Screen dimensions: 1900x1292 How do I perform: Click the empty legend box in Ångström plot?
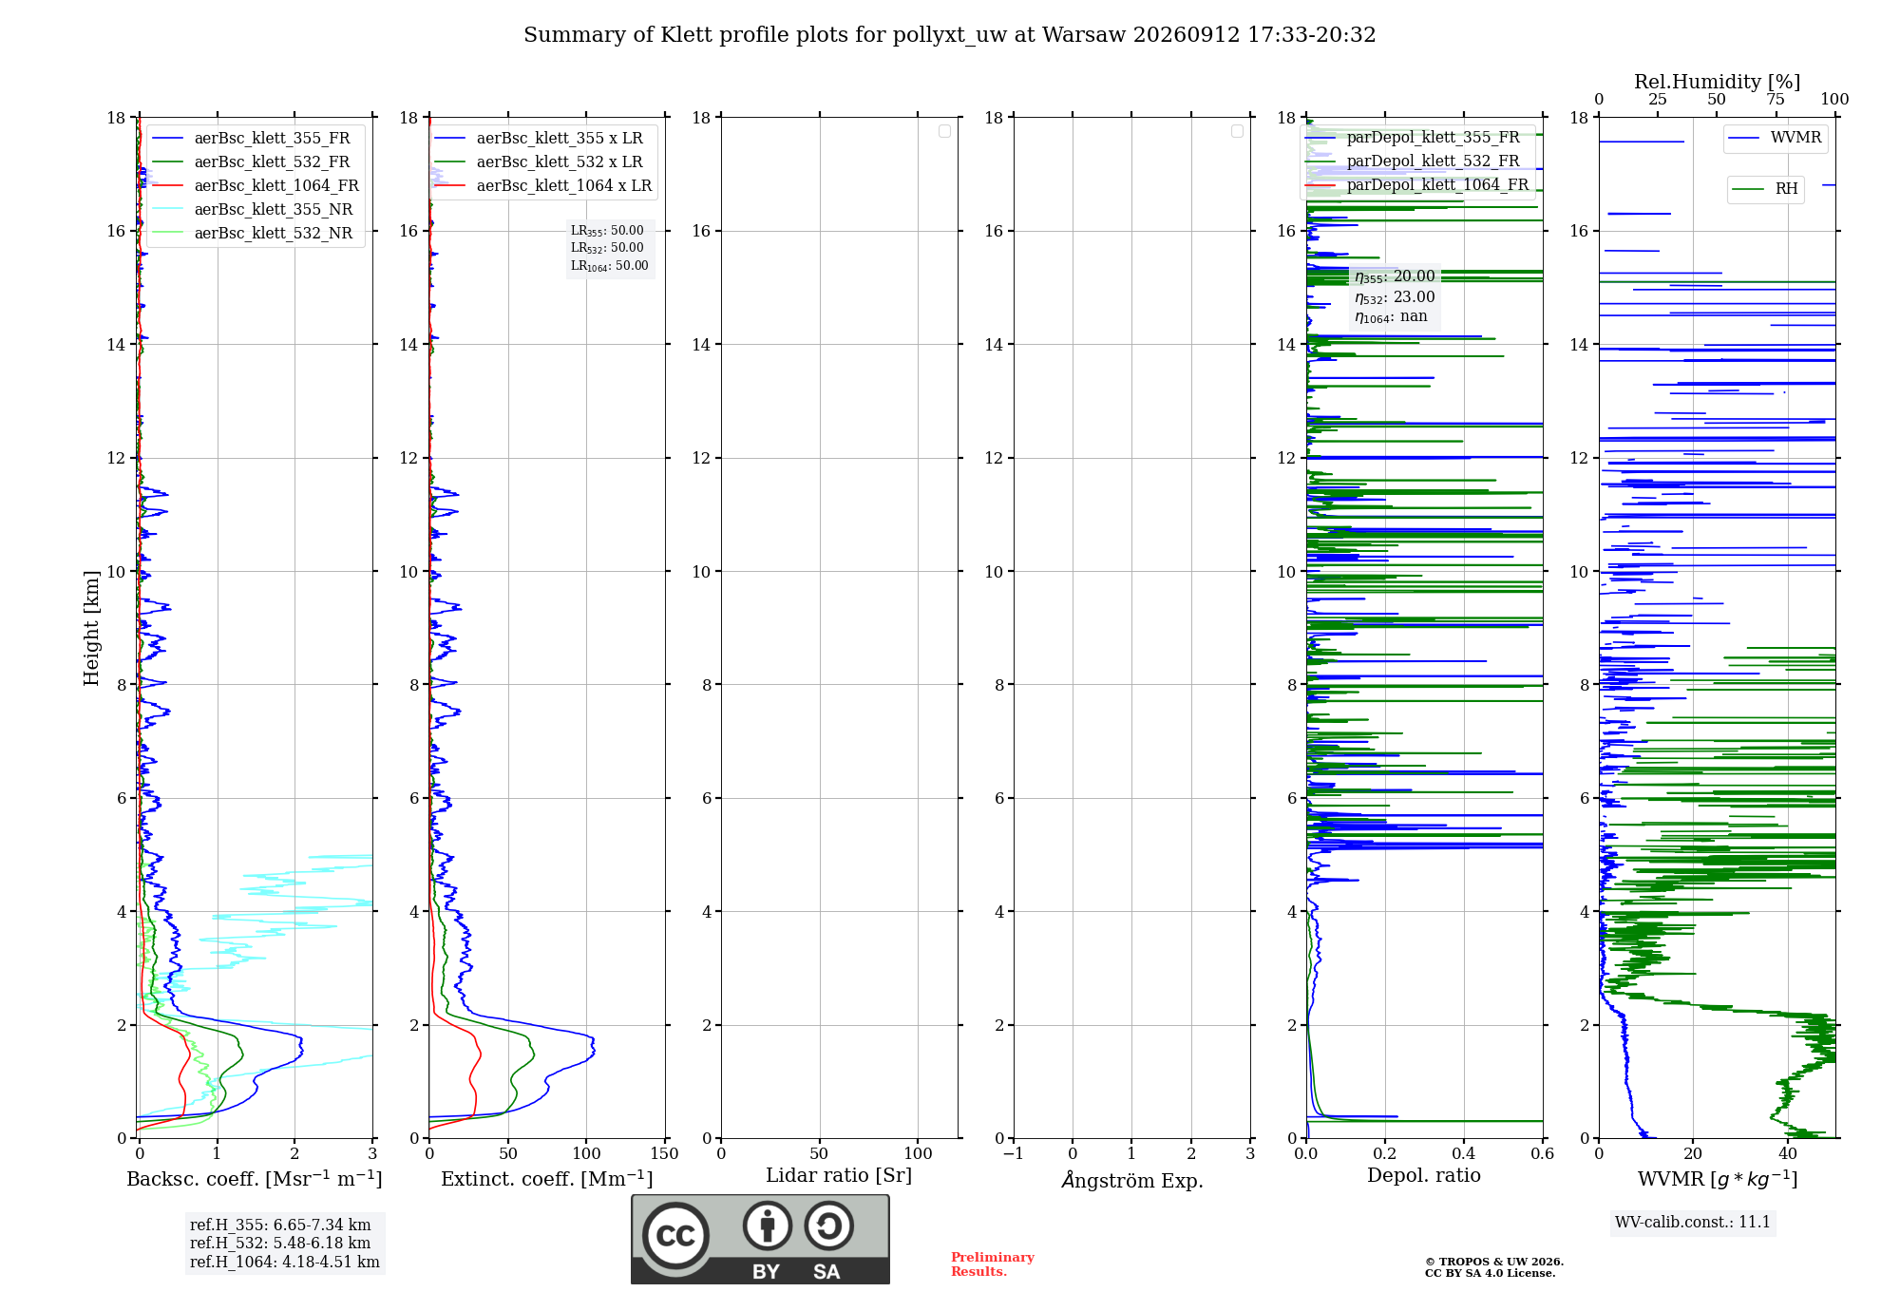tap(1237, 131)
